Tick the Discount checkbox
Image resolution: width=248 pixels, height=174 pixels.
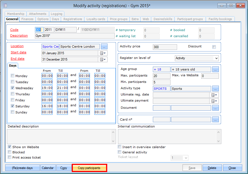214,47
